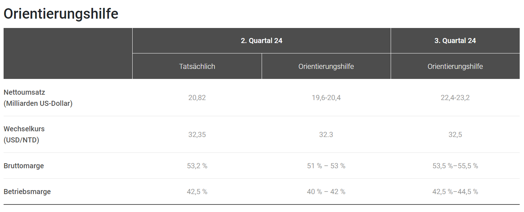Select the 53,5 %–55,5 % cell
This screenshot has width=524, height=212.
455,166
